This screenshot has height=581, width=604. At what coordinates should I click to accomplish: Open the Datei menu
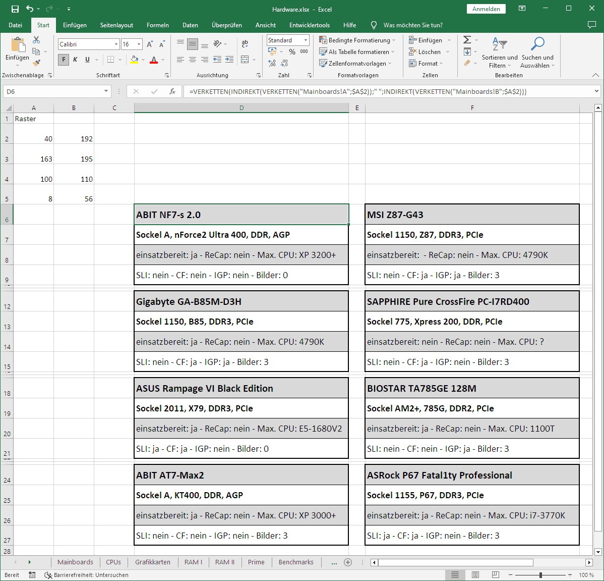(16, 25)
